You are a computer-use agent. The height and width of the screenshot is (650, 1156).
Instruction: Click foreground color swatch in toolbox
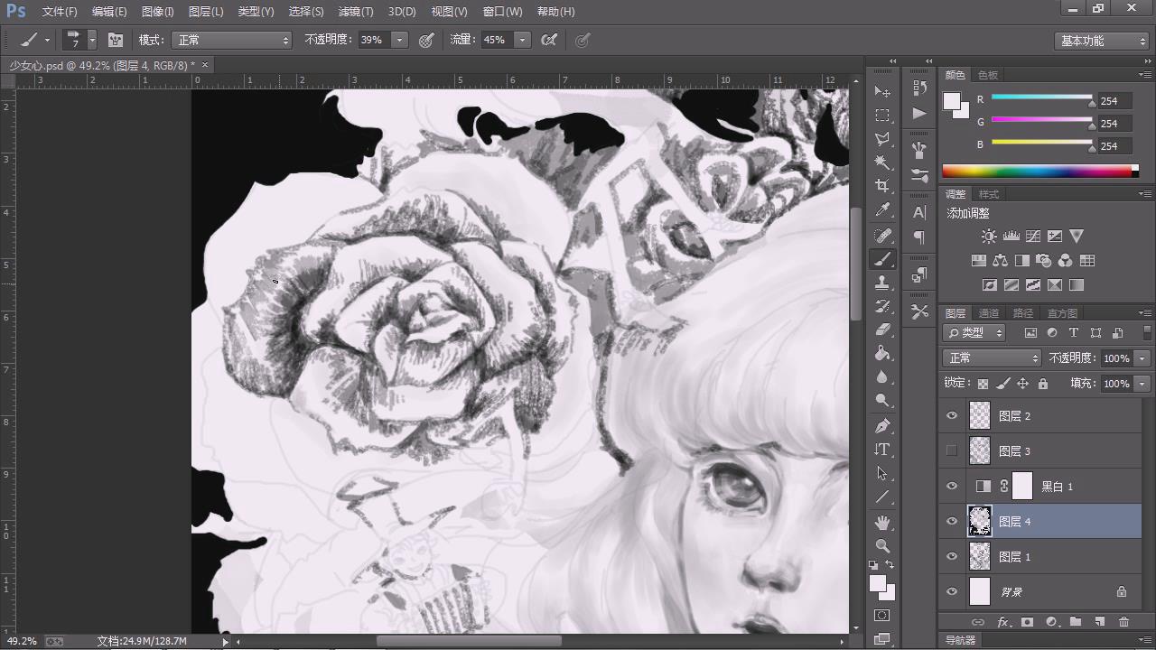point(877,583)
